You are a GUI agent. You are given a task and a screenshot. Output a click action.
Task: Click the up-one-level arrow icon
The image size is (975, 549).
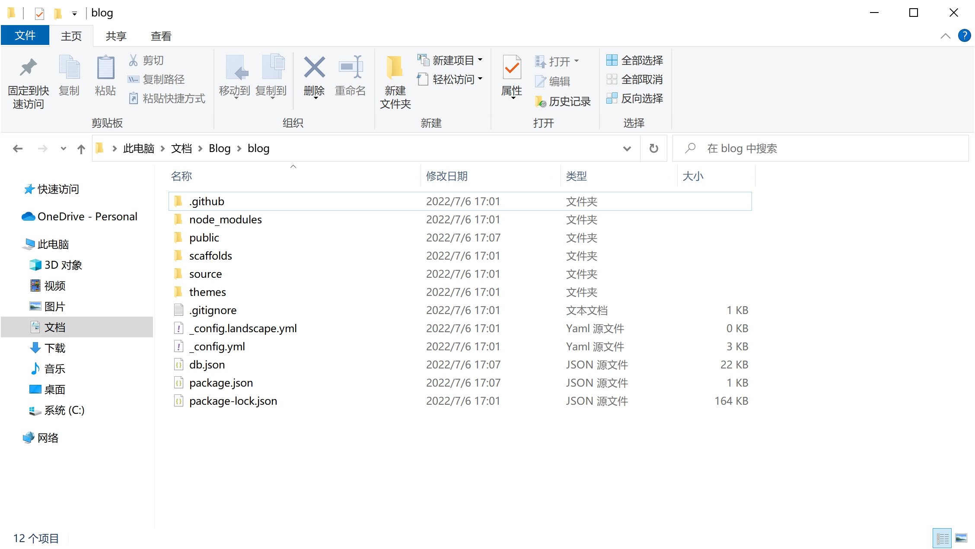(81, 149)
